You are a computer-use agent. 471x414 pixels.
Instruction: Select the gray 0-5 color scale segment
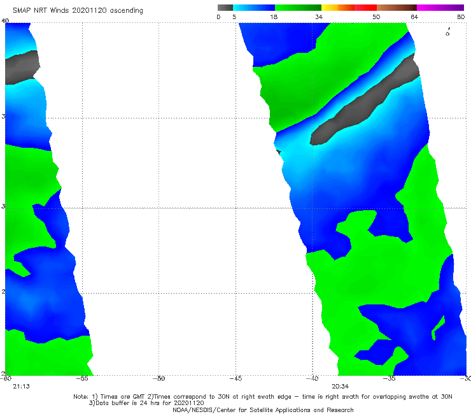coord(225,8)
